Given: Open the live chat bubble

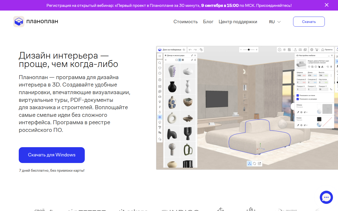Looking at the screenshot, I should click(x=326, y=197).
